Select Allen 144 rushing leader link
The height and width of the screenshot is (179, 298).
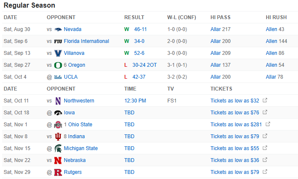coord(276,41)
